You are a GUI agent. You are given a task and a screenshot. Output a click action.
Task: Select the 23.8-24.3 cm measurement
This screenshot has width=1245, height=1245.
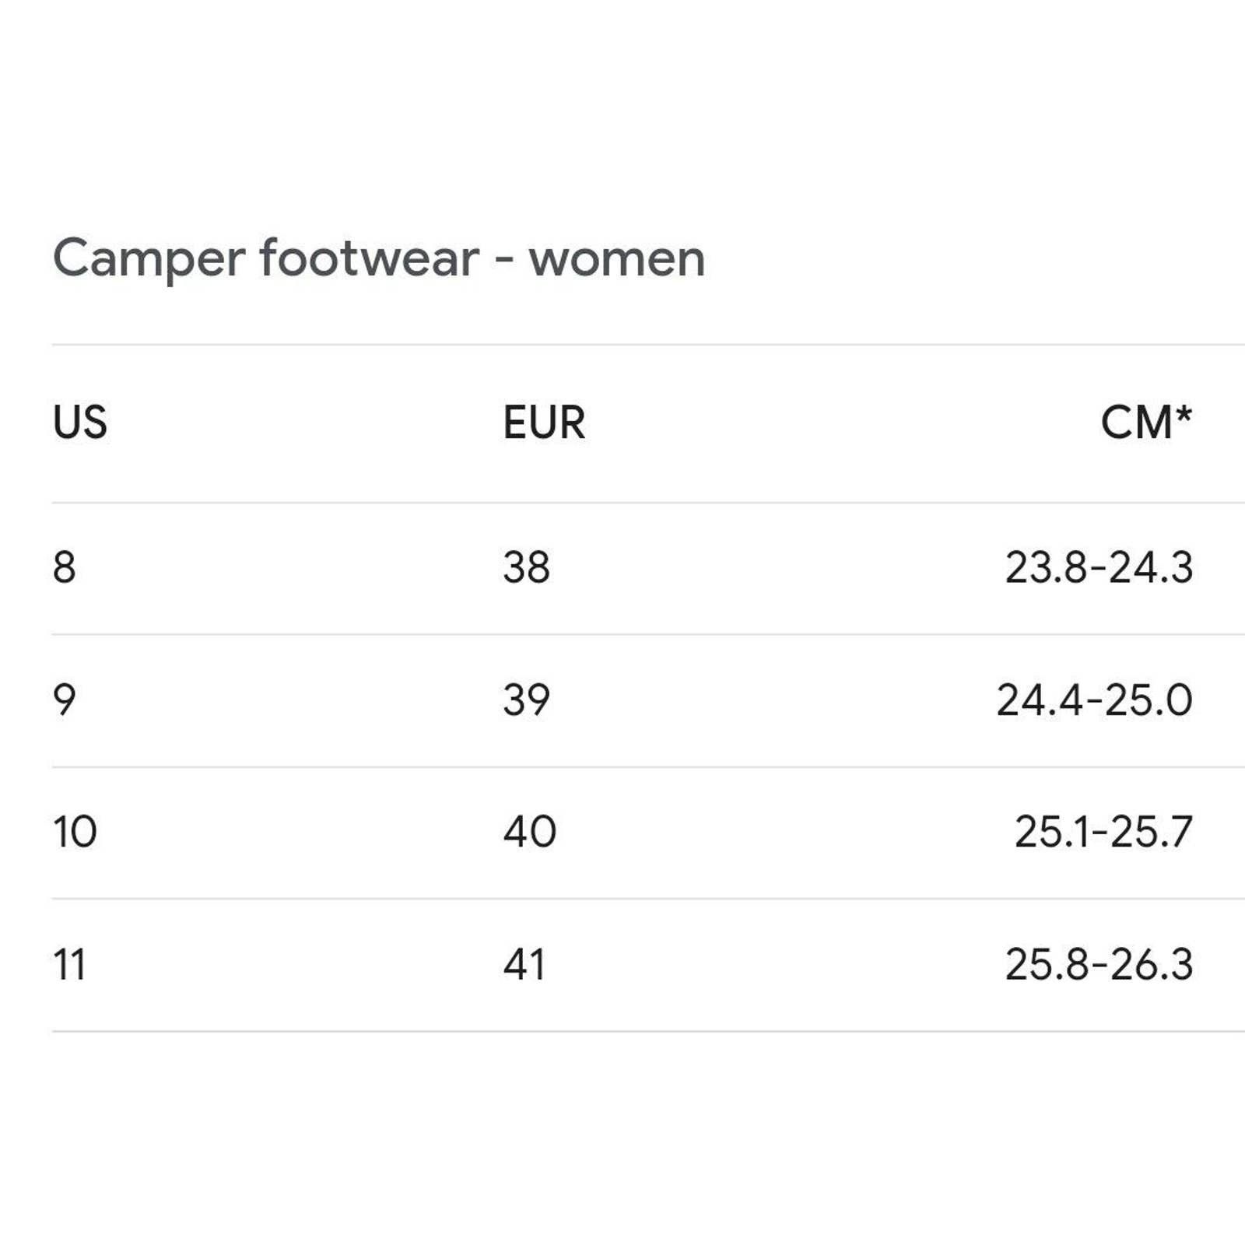tap(1098, 567)
